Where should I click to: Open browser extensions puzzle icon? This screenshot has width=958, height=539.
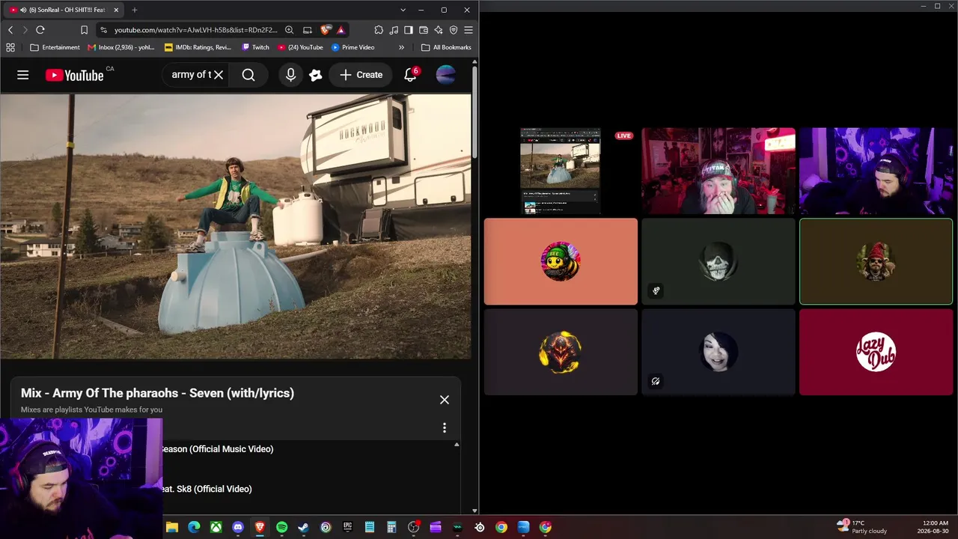(x=379, y=30)
